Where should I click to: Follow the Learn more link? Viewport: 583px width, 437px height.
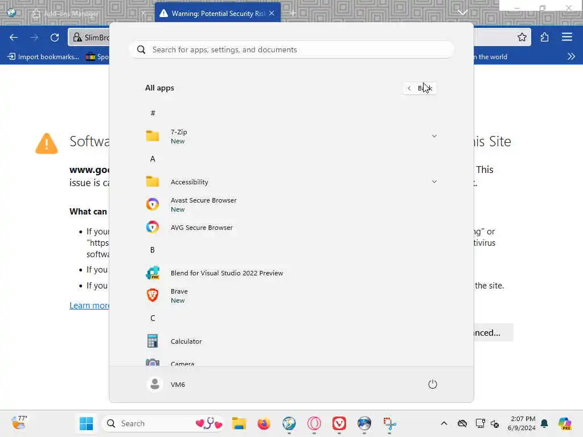pos(89,306)
